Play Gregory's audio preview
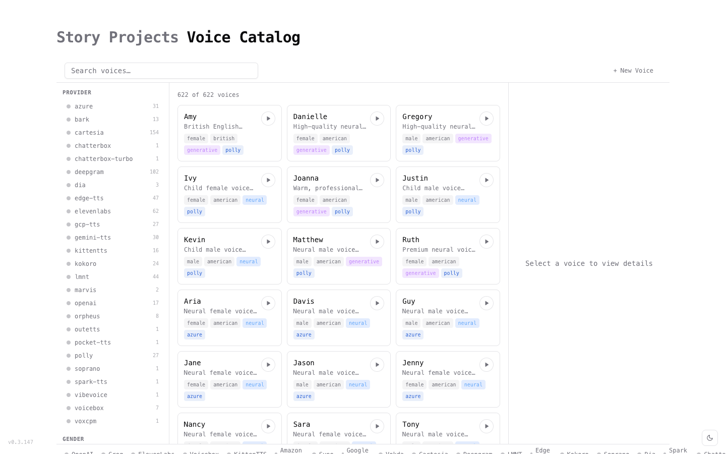726x454 pixels. pyautogui.click(x=486, y=119)
